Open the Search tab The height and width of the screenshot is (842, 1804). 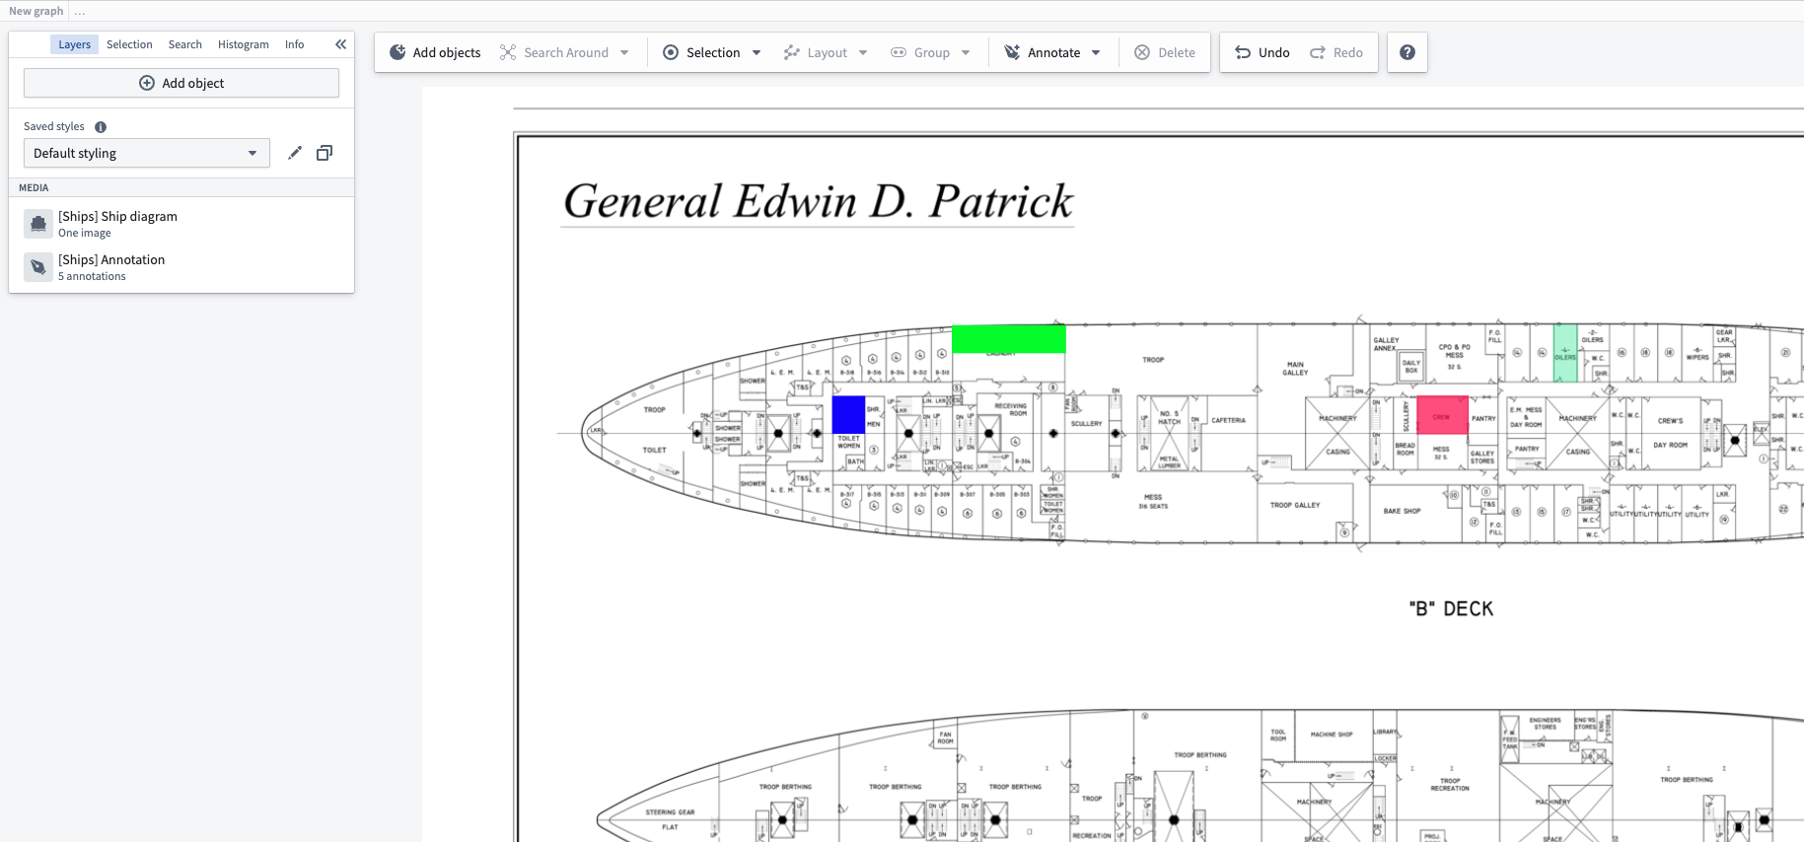pos(184,44)
